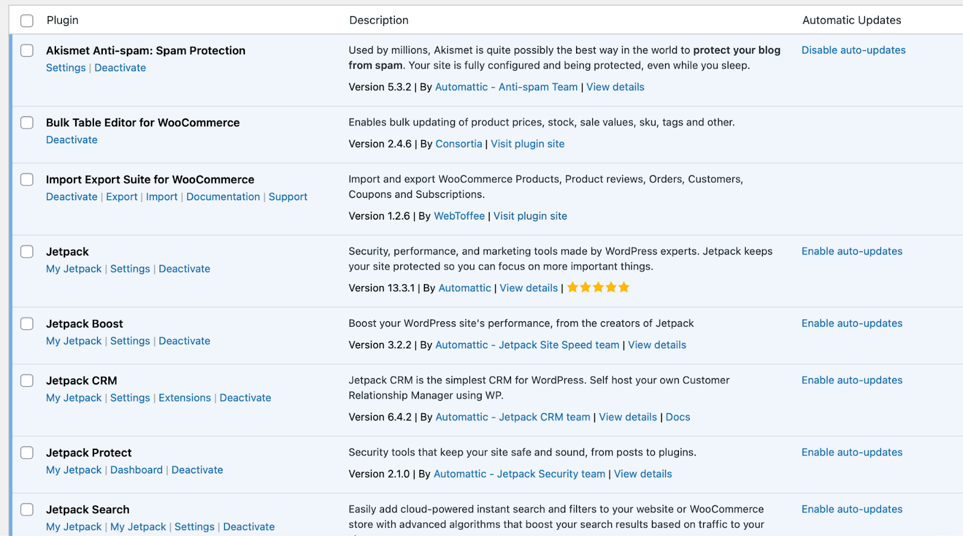Open Jetpack Protect Dashboard
The height and width of the screenshot is (536, 963).
click(x=137, y=470)
